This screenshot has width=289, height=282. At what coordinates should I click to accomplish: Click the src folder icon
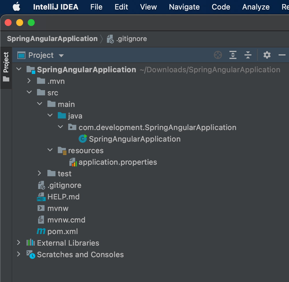click(x=41, y=92)
